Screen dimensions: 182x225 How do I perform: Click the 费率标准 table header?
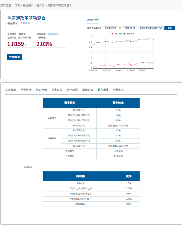118,103
